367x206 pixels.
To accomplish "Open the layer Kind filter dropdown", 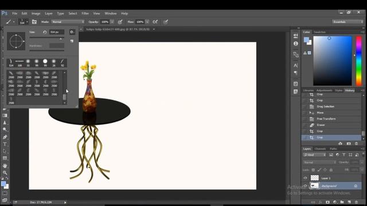I will click(x=314, y=154).
